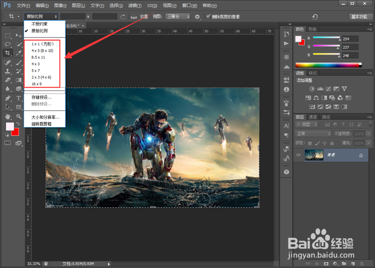Select the Zoom tool

point(19,116)
